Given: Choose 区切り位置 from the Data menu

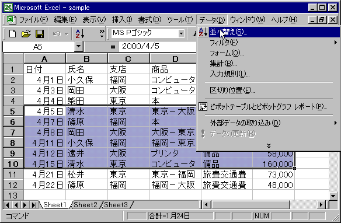Looking at the screenshot, I should pos(269,90).
